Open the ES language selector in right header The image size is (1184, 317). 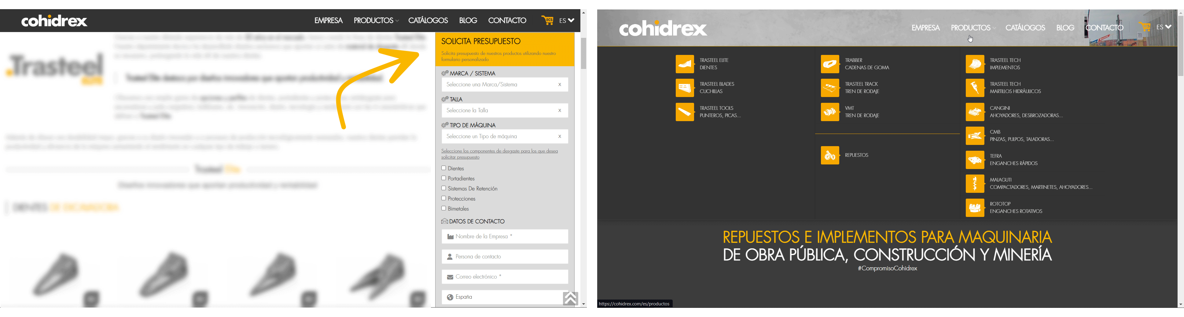pyautogui.click(x=1164, y=27)
